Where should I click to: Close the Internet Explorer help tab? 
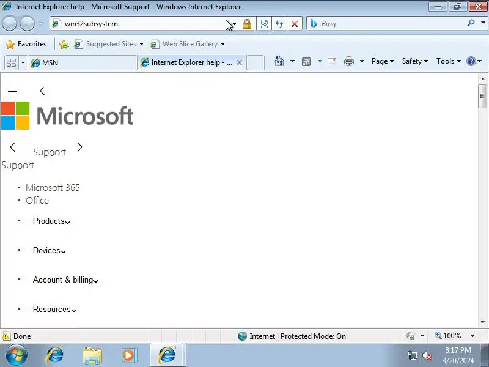point(239,62)
